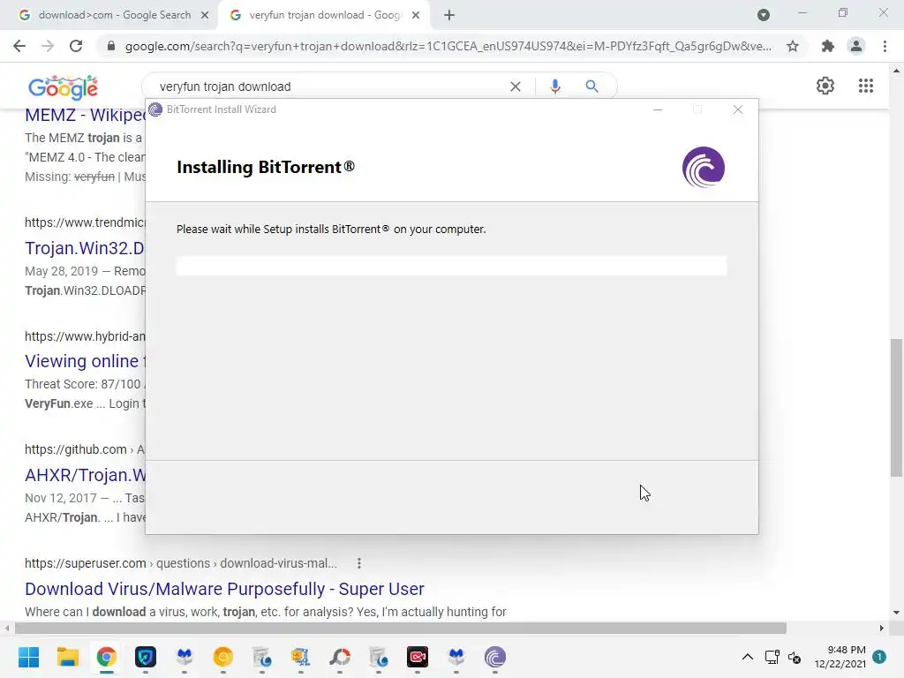Go back to the previous page in Chrome
The height and width of the screenshot is (678, 904).
pos(19,46)
